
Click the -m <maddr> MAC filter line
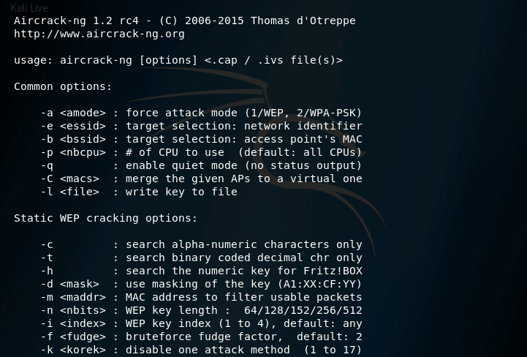point(201,297)
